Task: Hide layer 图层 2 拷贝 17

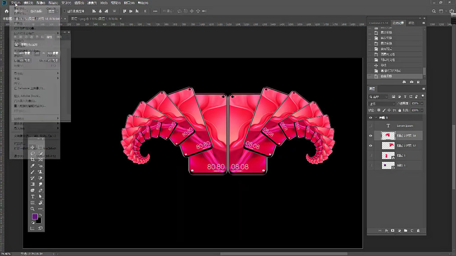Action: coord(371,146)
